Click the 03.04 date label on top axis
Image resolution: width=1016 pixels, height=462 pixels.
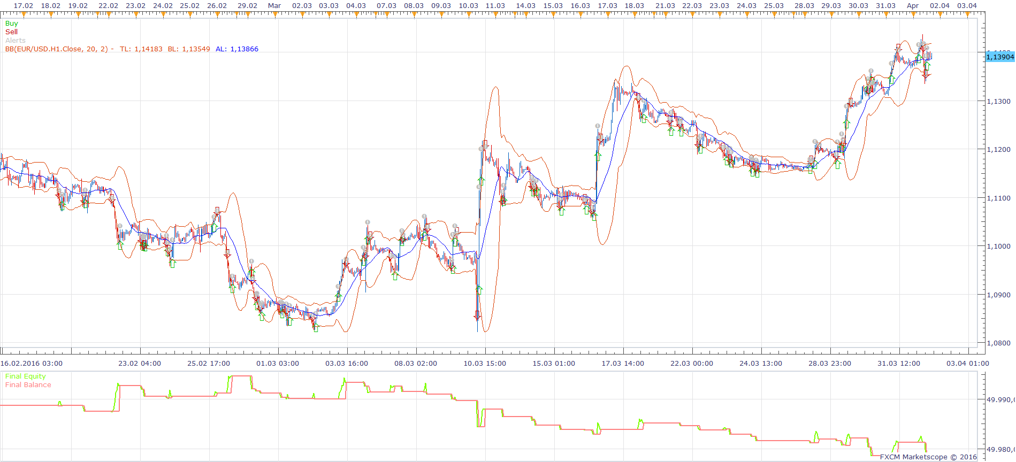[967, 6]
